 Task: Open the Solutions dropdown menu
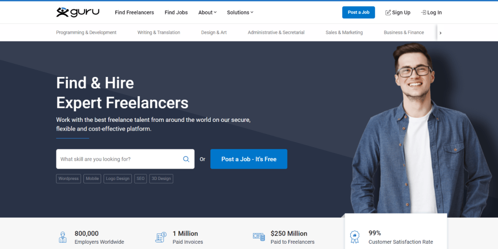click(240, 12)
